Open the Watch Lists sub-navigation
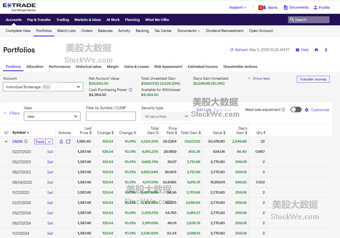Image resolution: width=340 pixels, height=238 pixels. pyautogui.click(x=66, y=31)
